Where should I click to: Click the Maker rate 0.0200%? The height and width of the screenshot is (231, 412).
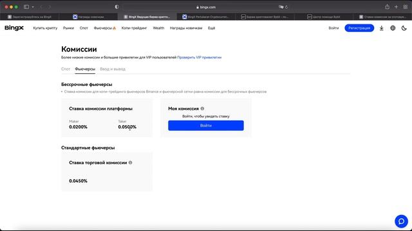[x=78, y=127]
